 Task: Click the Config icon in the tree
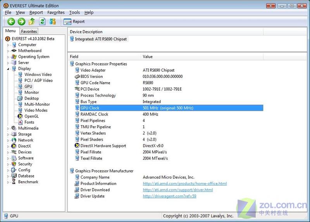click(14, 170)
